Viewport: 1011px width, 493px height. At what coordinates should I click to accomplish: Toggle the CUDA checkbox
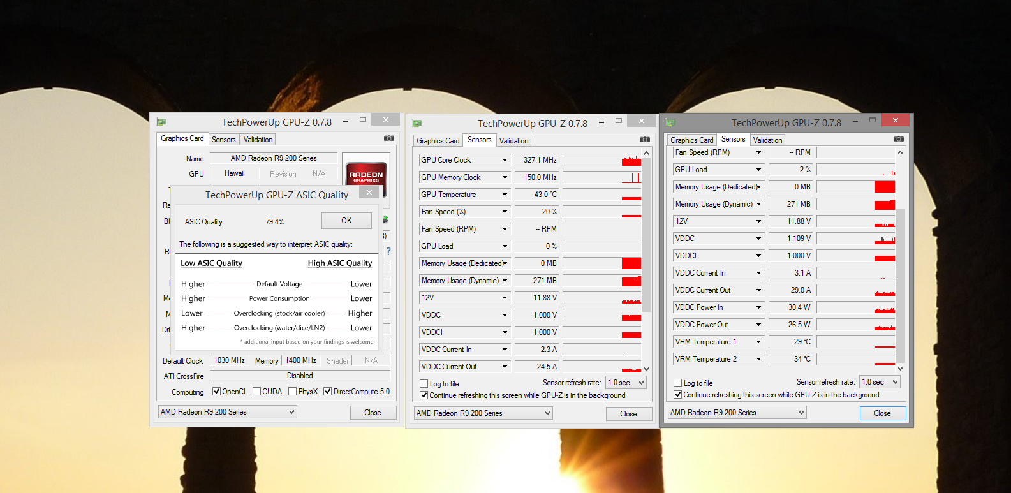pos(256,392)
